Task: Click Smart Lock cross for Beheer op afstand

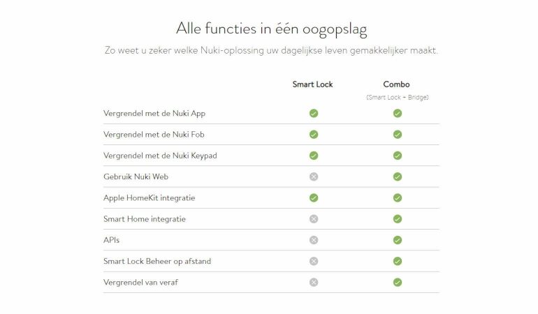Action: [314, 261]
